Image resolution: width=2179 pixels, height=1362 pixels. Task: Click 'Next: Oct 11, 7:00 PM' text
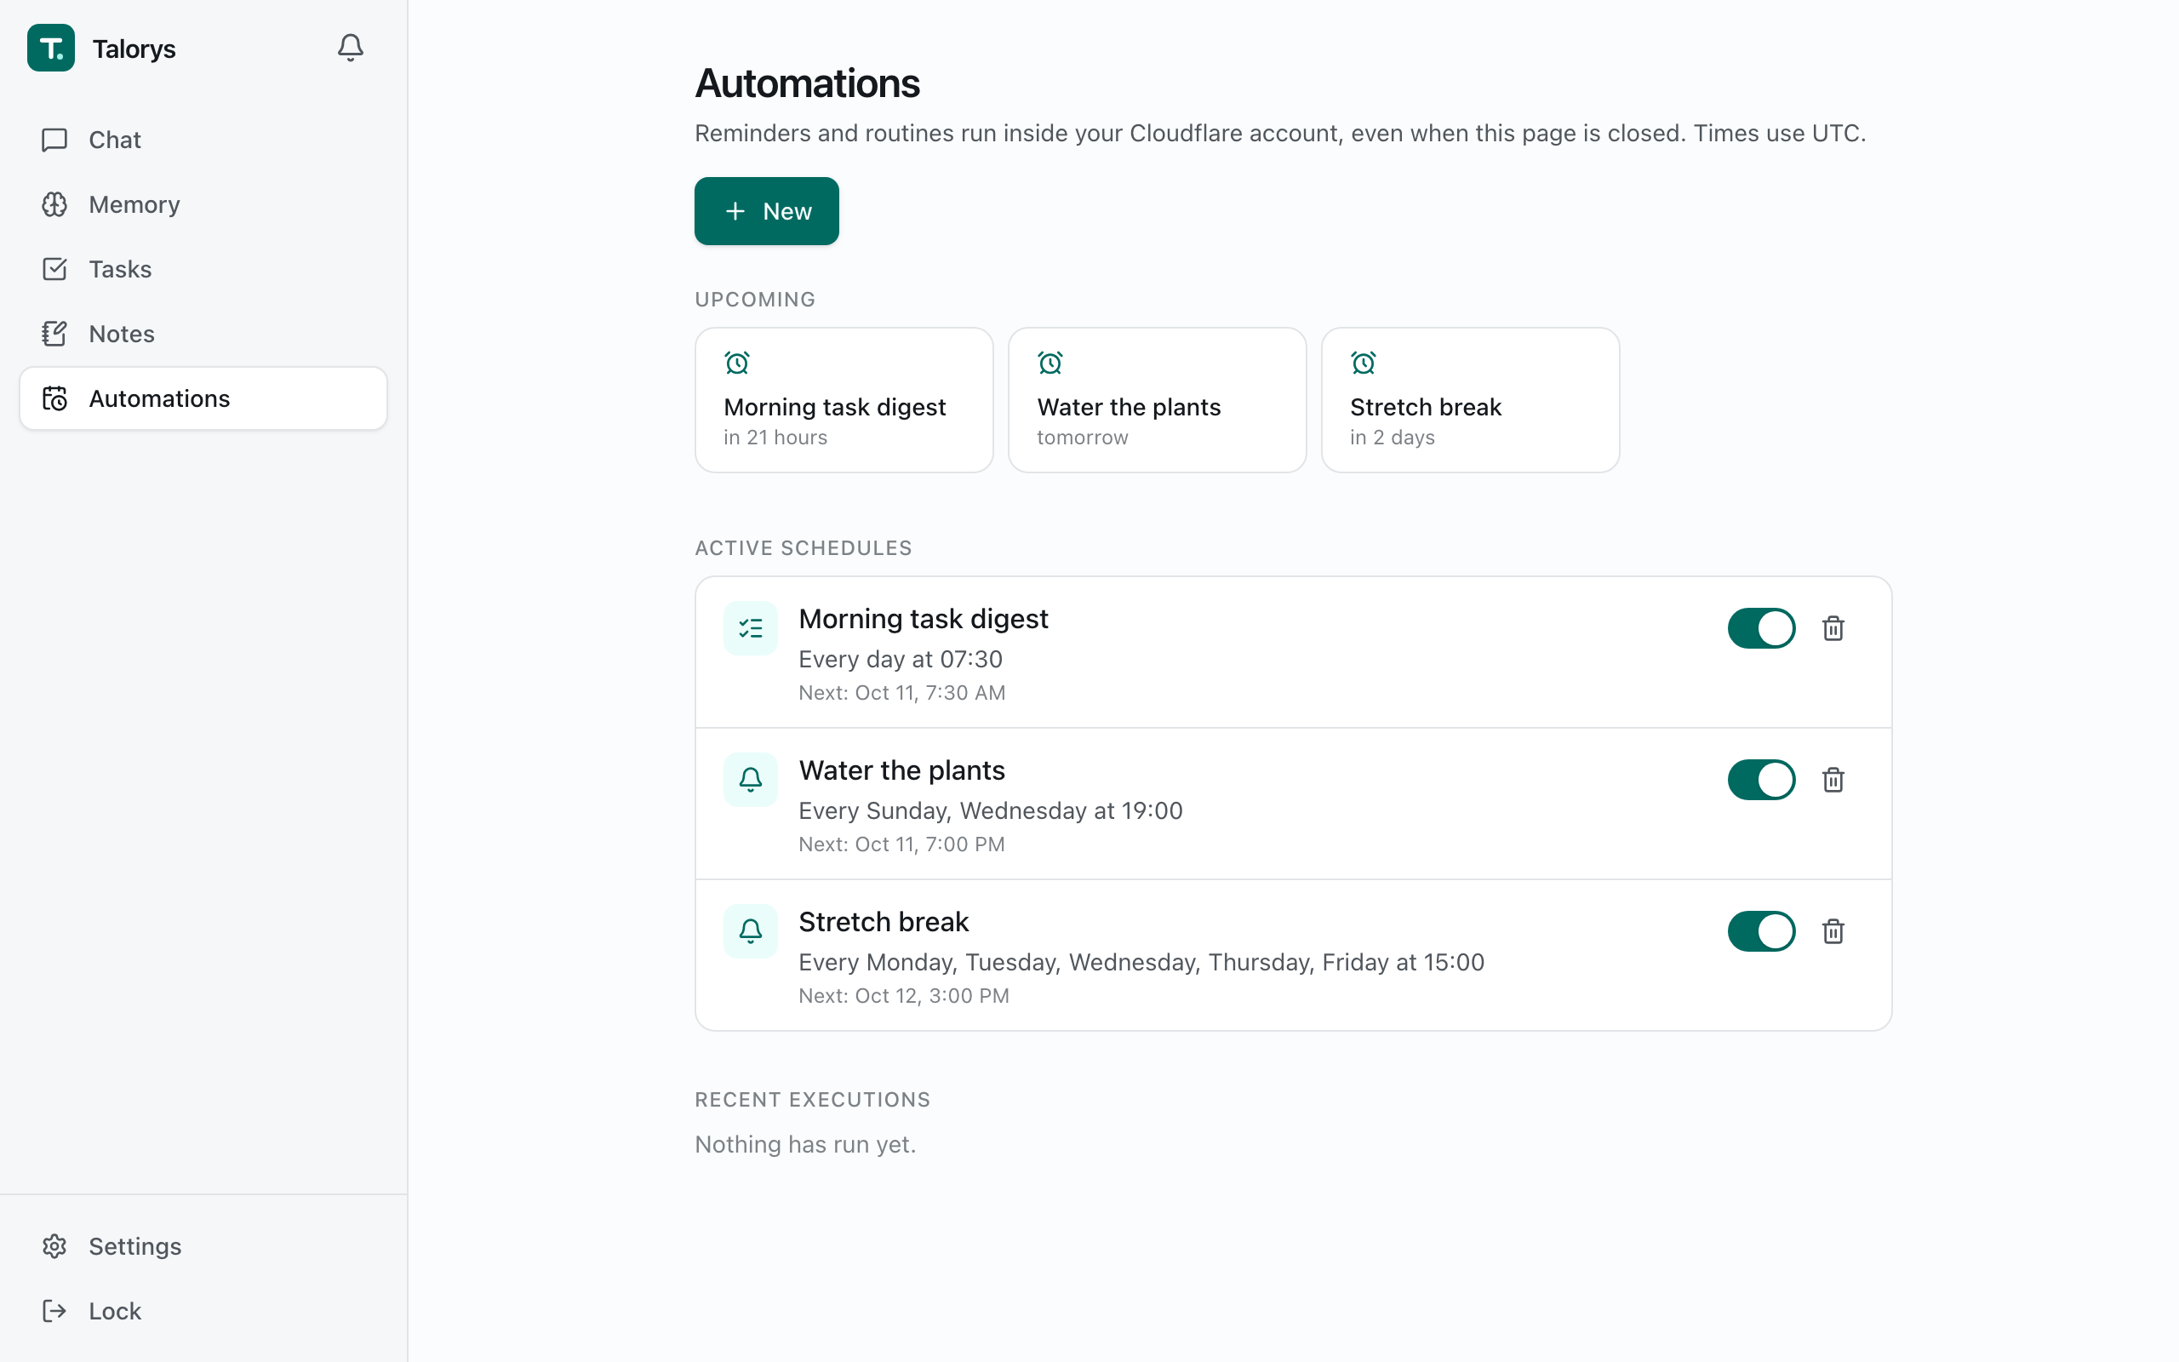pos(902,844)
